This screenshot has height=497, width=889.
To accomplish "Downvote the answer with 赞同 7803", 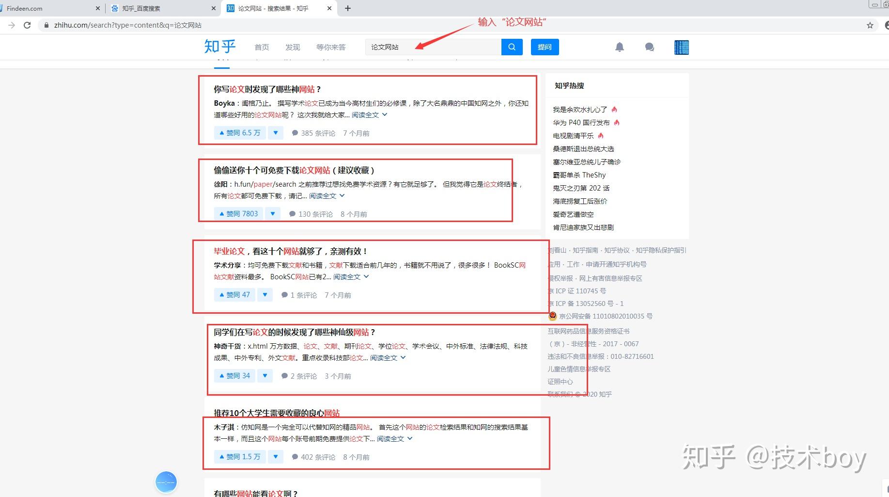I will point(273,214).
